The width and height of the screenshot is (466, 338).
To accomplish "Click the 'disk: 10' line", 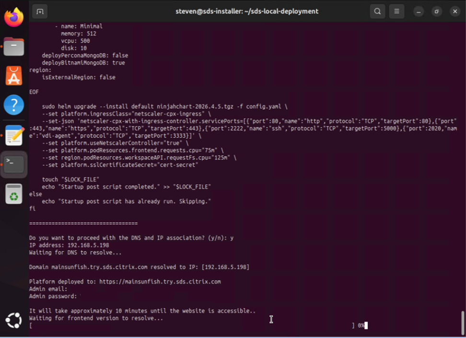I will point(74,48).
